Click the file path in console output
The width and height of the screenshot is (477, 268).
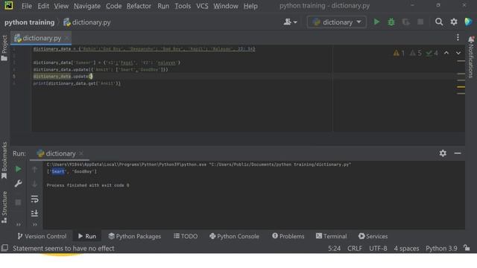pos(280,165)
